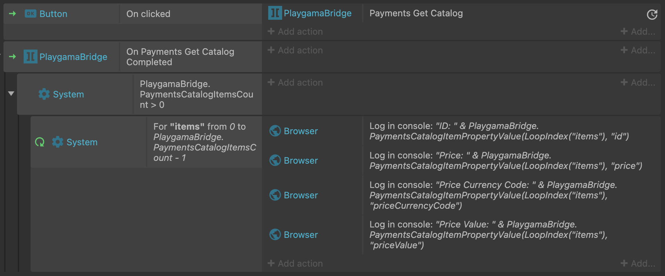Viewport: 665px width, 276px height.
Task: Click the refresh arrow icon on Payments Get Catalog
Action: point(652,14)
